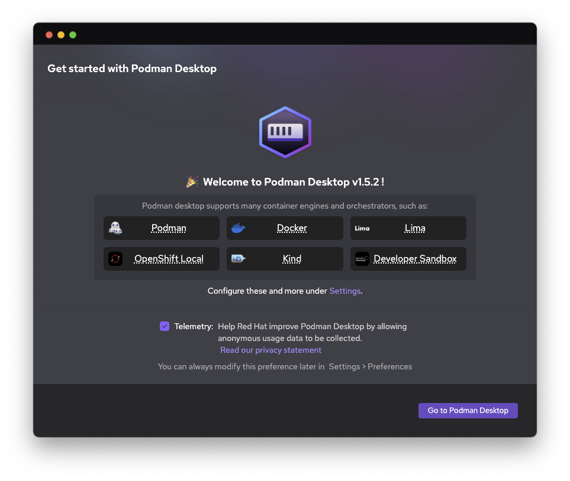This screenshot has height=481, width=570.
Task: Open the OpenShift Local link
Action: (x=169, y=259)
